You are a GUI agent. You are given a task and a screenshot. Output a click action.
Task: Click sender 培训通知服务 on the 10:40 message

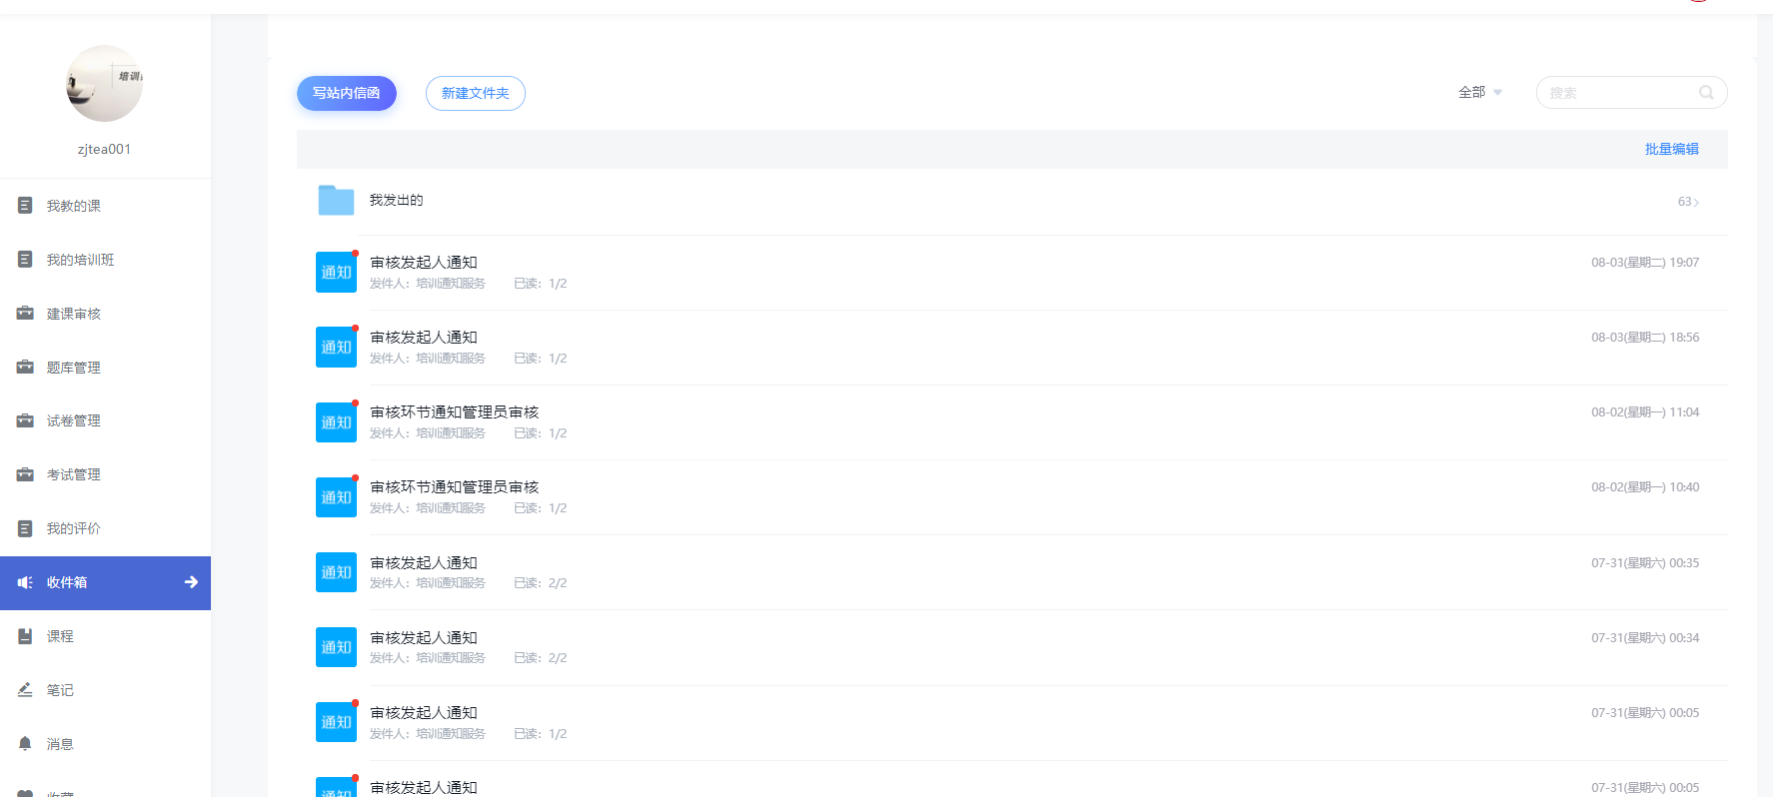coord(451,508)
